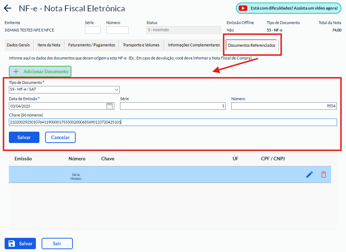Screen dimensions: 346x252
Task: Click the YouTube play icon
Action: pos(243,8)
